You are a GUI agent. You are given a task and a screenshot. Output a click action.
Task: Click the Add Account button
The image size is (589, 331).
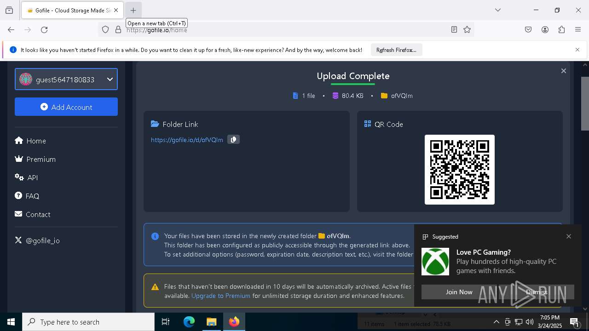(66, 107)
